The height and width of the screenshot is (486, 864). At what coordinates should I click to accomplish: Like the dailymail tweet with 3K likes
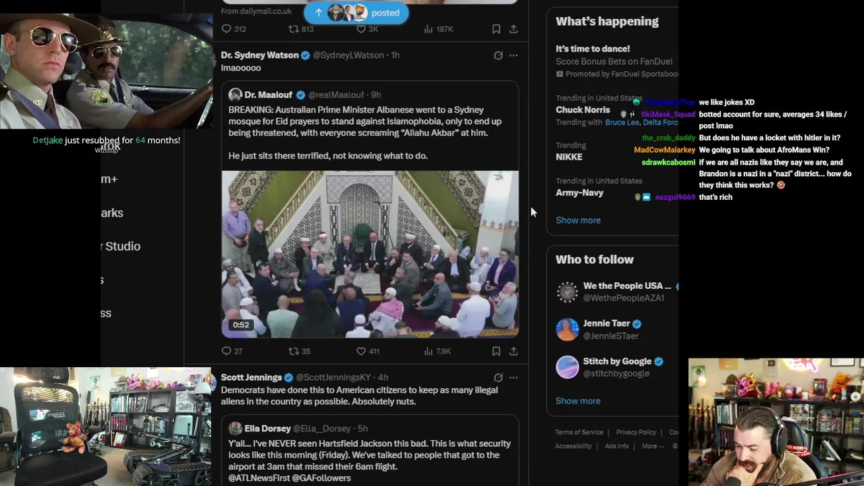coord(361,29)
